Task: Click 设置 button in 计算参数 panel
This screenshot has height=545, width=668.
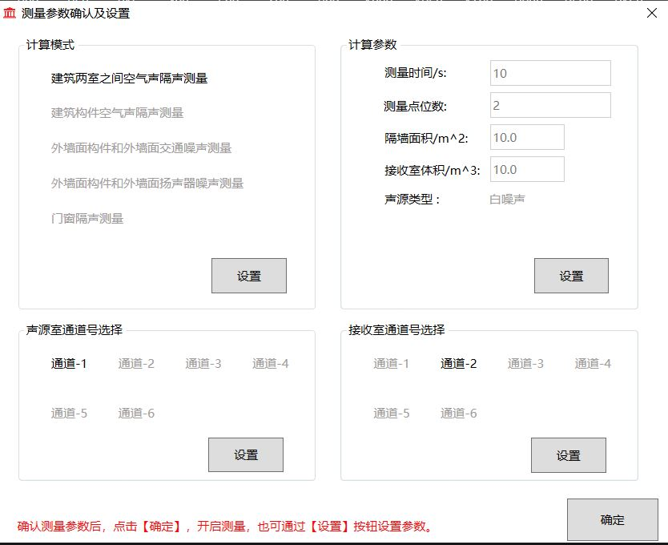Action: (x=571, y=276)
